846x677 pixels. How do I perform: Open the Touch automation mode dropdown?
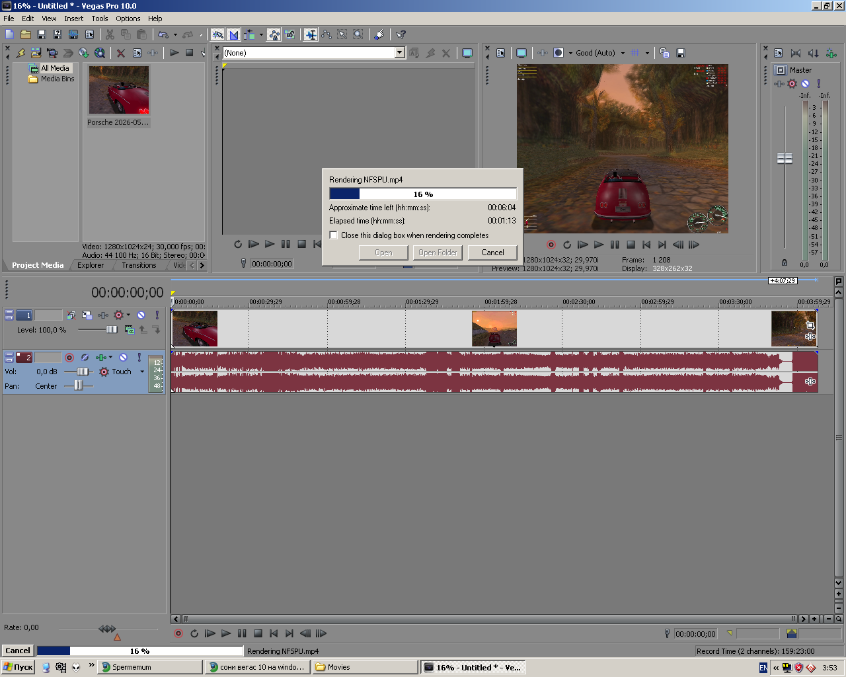click(x=142, y=372)
